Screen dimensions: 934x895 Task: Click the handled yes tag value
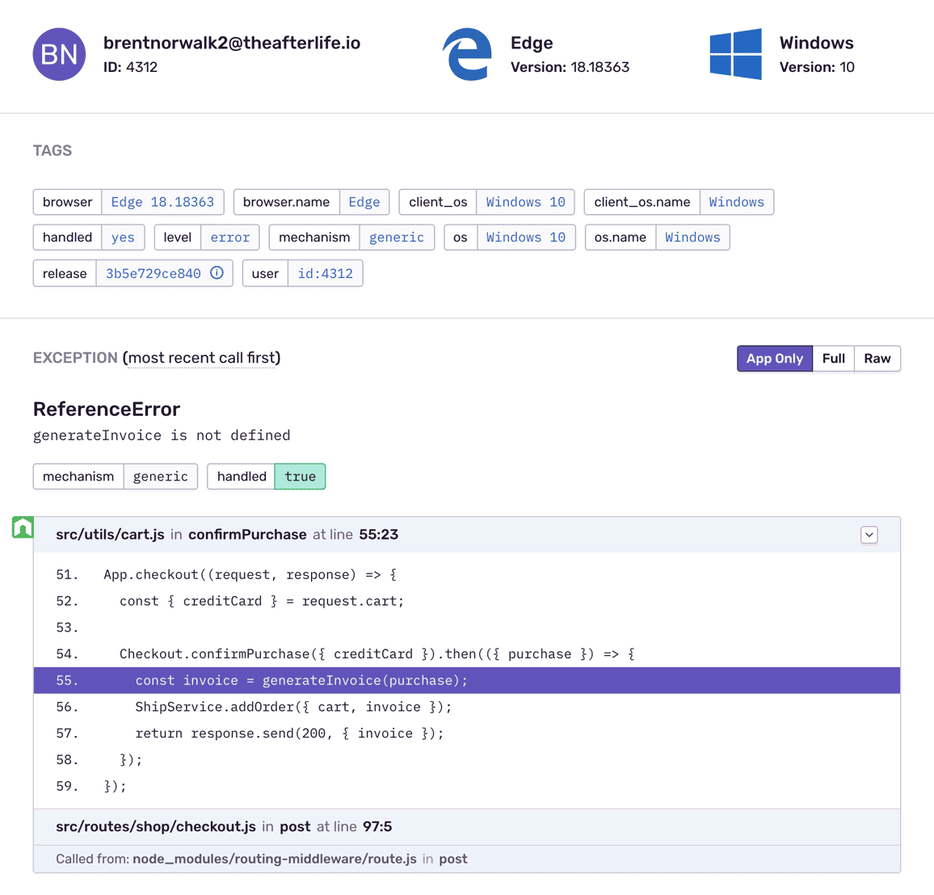coord(123,237)
